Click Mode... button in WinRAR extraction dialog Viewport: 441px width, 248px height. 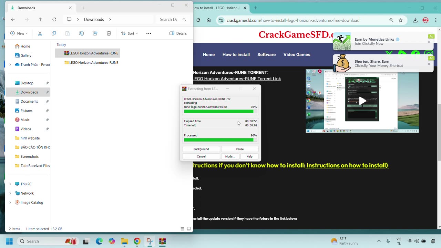(x=230, y=156)
